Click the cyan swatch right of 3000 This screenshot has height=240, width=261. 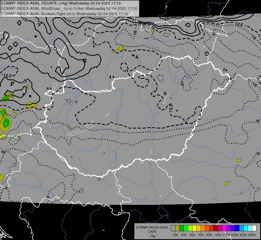246,228
